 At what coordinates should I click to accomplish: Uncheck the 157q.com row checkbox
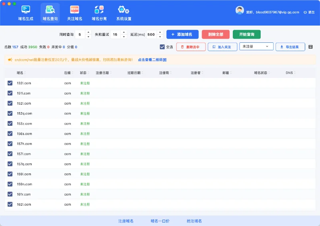click(x=10, y=164)
